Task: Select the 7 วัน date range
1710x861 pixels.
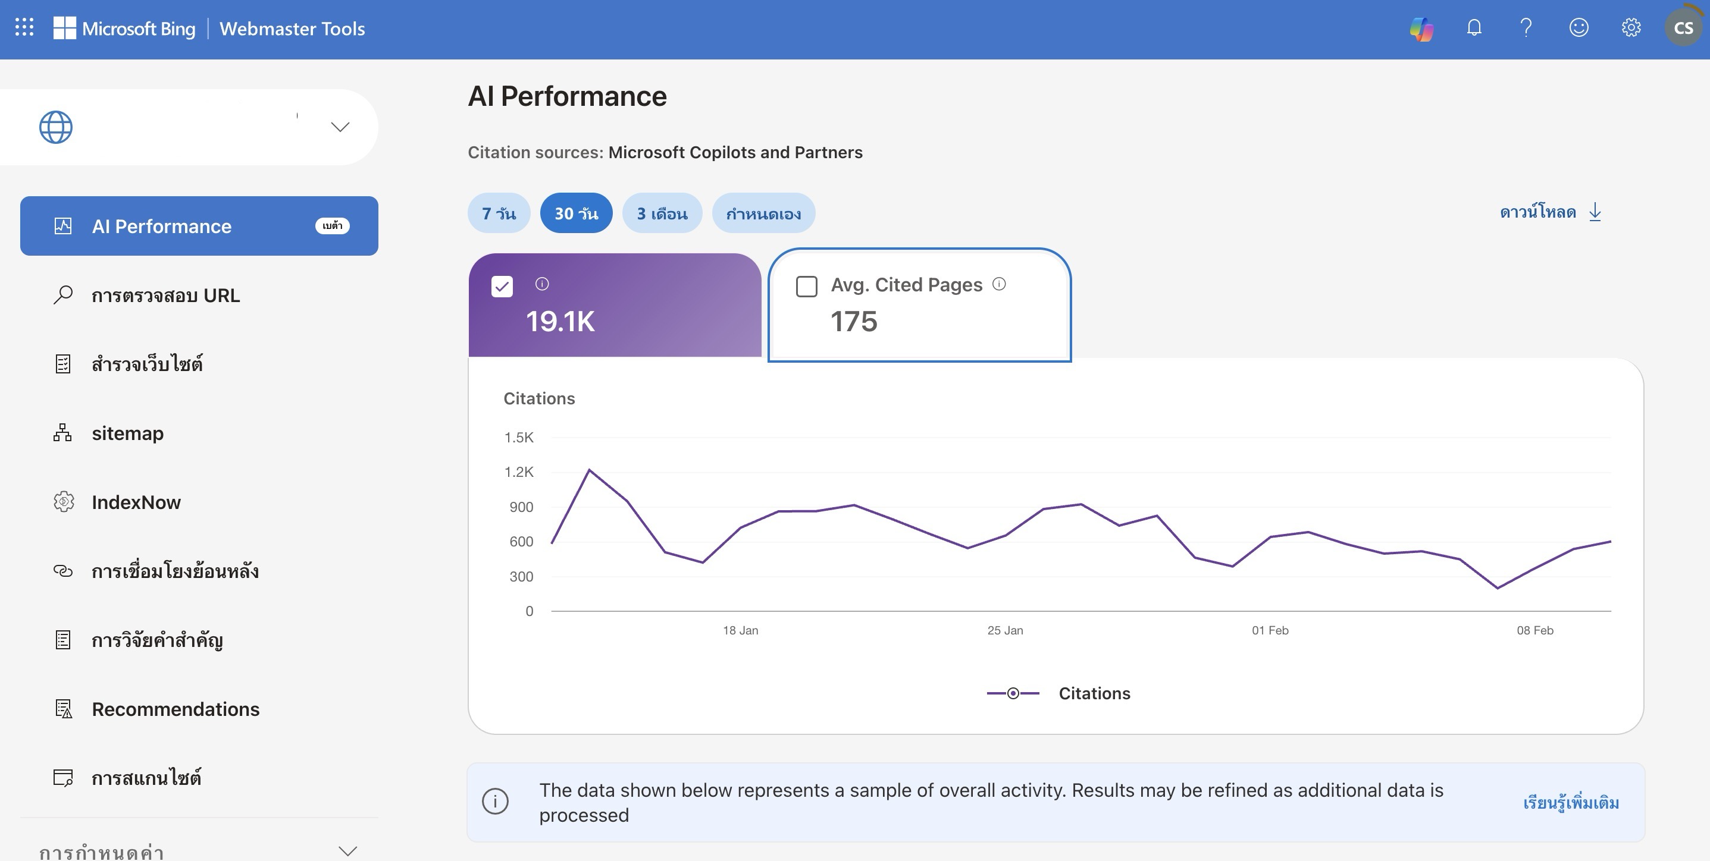Action: coord(499,213)
